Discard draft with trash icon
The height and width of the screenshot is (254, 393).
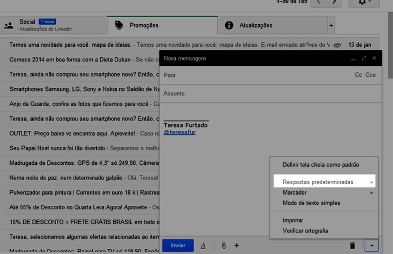click(352, 246)
